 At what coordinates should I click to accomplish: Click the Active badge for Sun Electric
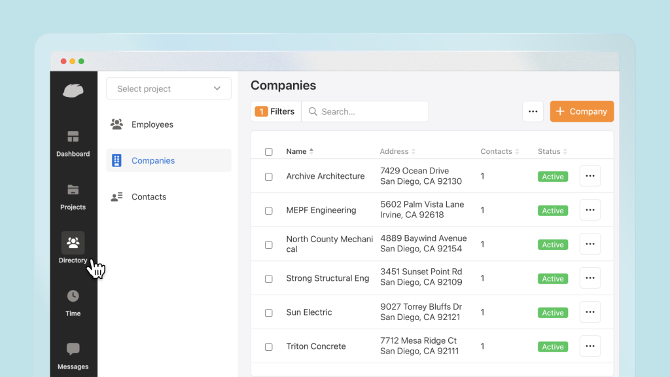[x=553, y=313]
